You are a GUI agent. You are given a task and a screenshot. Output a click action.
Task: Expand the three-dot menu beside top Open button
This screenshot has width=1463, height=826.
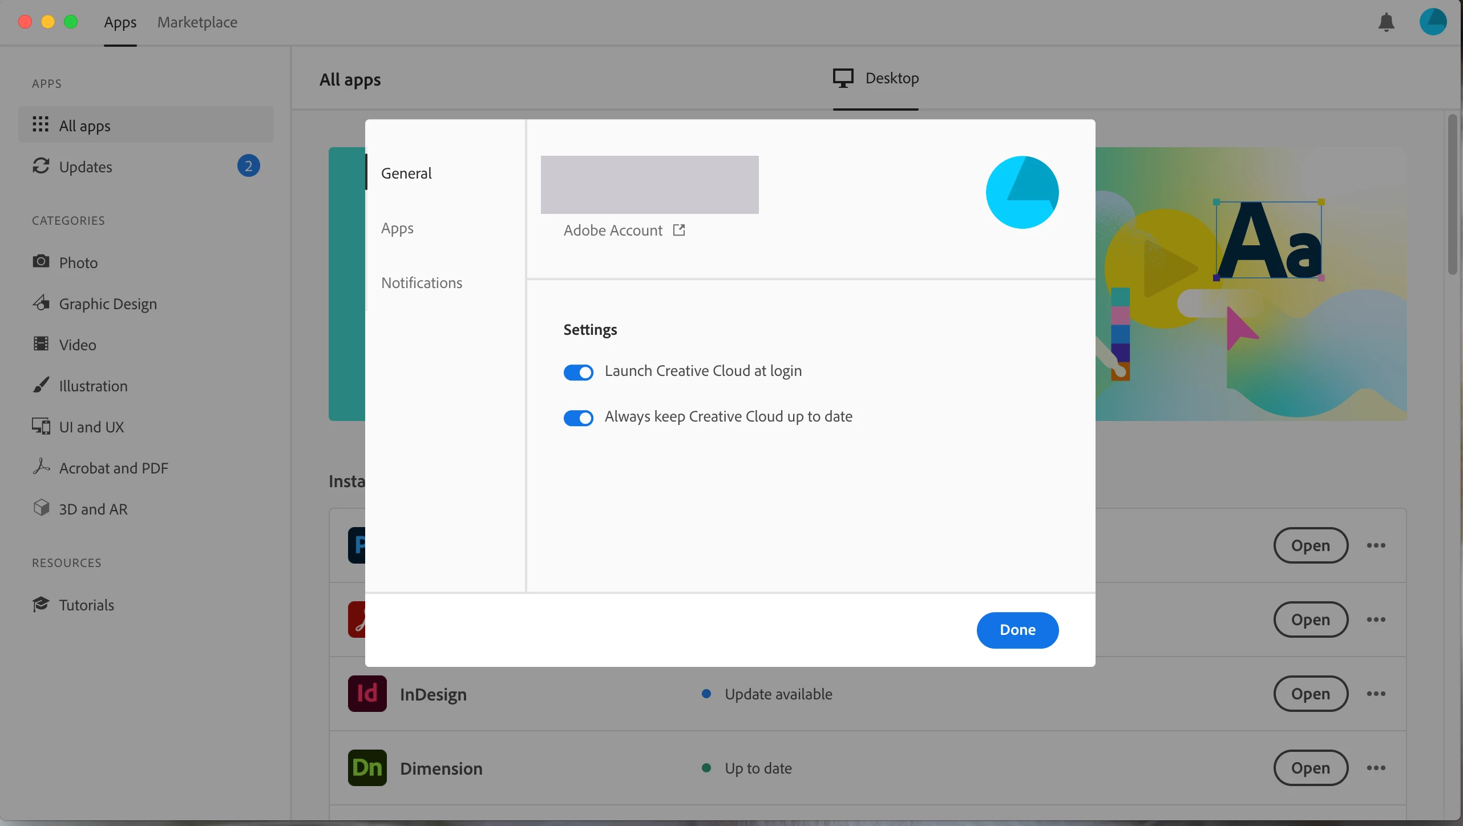(1376, 545)
